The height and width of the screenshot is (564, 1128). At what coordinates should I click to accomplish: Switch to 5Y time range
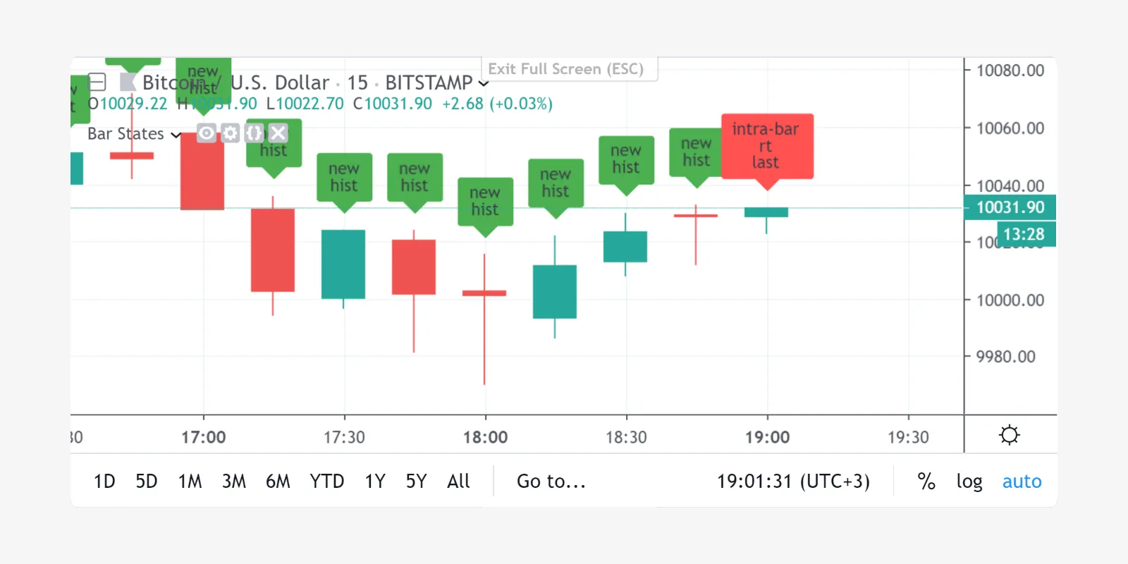(x=416, y=482)
